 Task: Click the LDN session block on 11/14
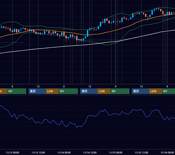(x=104, y=91)
